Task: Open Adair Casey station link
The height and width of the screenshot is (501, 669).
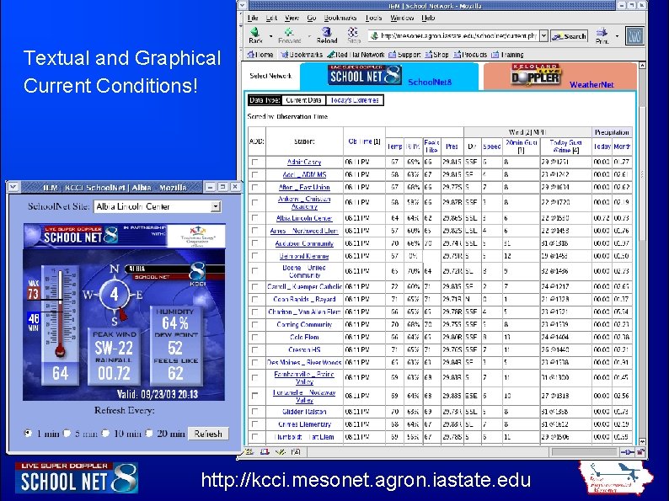Action: 304,162
